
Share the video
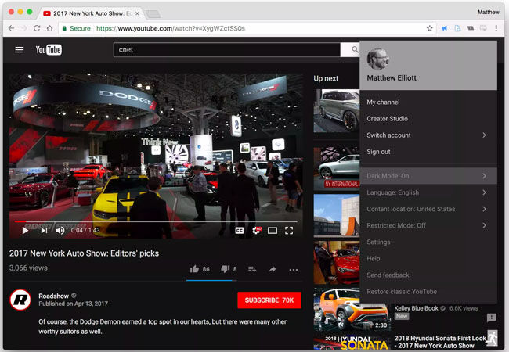pyautogui.click(x=273, y=269)
